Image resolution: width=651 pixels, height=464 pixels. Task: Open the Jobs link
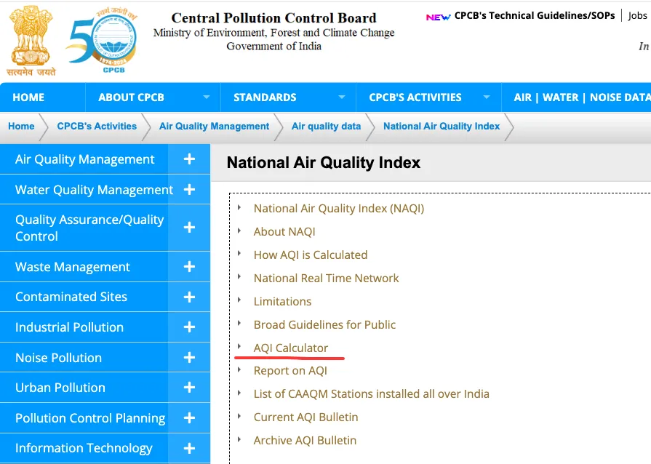click(x=637, y=16)
